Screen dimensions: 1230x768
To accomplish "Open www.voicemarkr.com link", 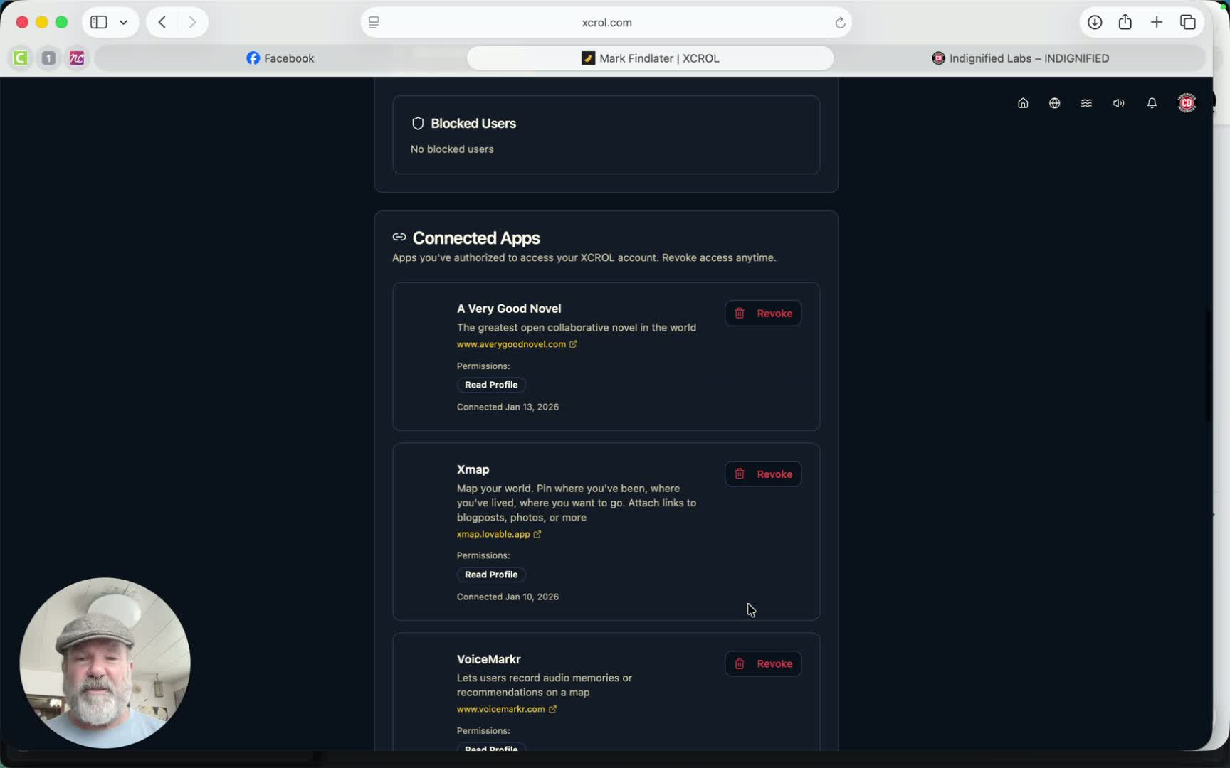I will (x=507, y=709).
